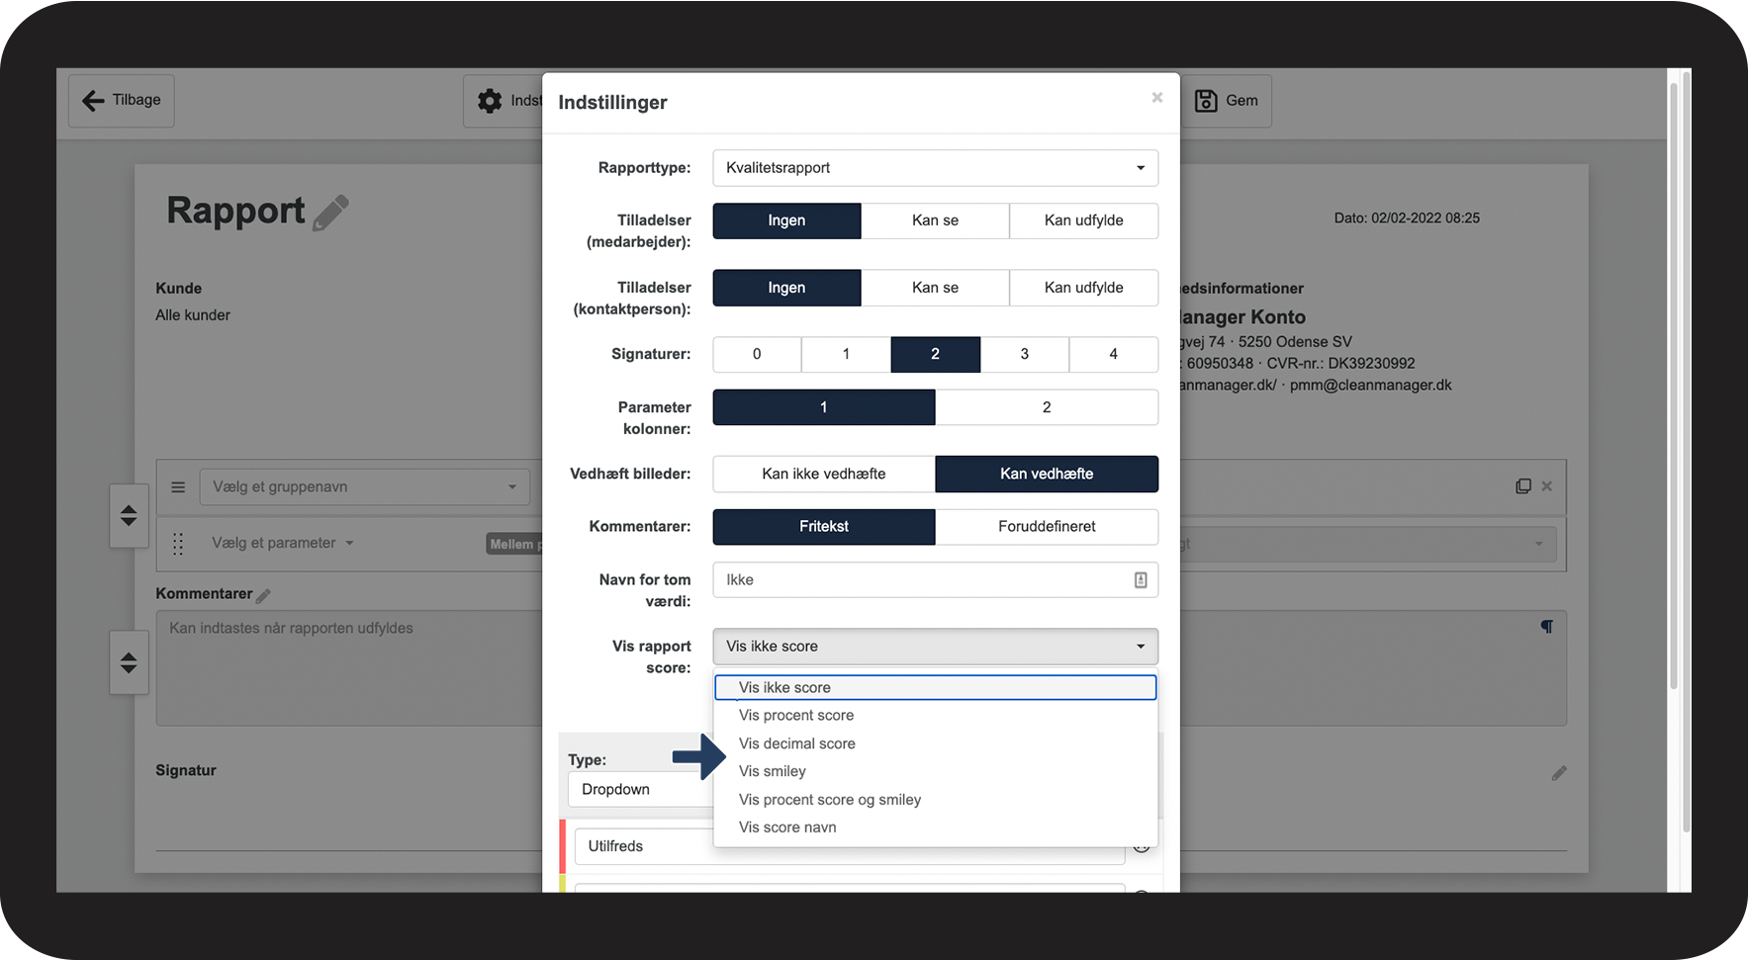This screenshot has height=960, width=1748.
Task: Open the Vælg et gruppenavn dropdown
Action: pos(364,487)
